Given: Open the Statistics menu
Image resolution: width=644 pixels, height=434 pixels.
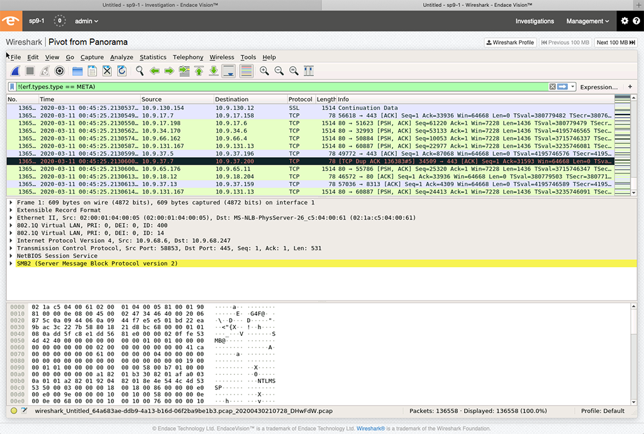Looking at the screenshot, I should click(153, 57).
